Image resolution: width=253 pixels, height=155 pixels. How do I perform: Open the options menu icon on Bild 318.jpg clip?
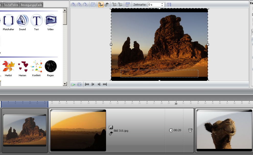tap(190, 130)
